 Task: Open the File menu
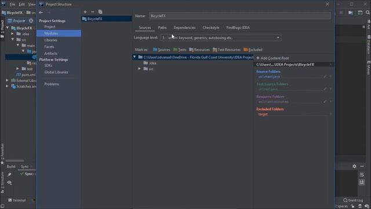pyautogui.click(x=12, y=4)
